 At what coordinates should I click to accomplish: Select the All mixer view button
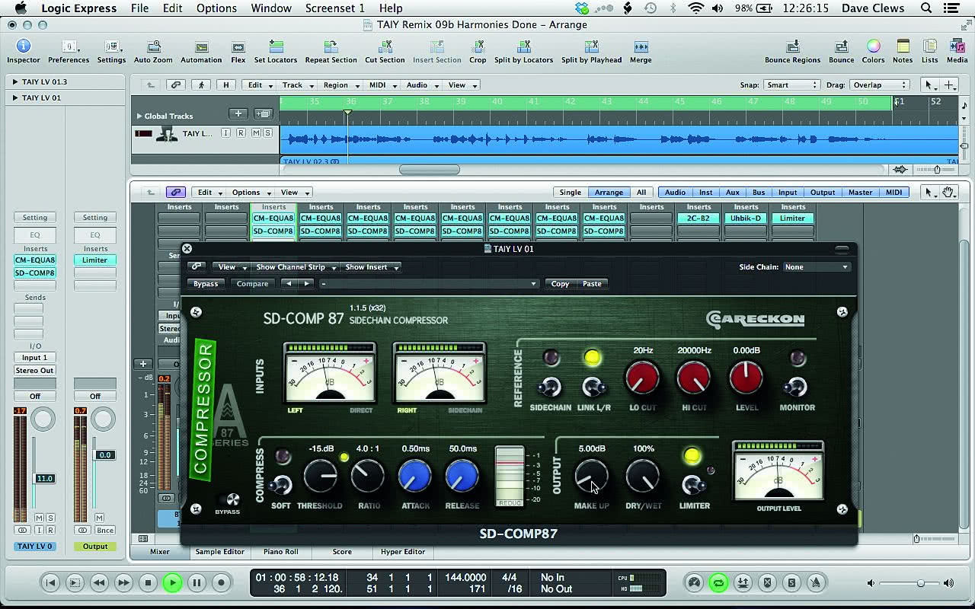pyautogui.click(x=641, y=193)
